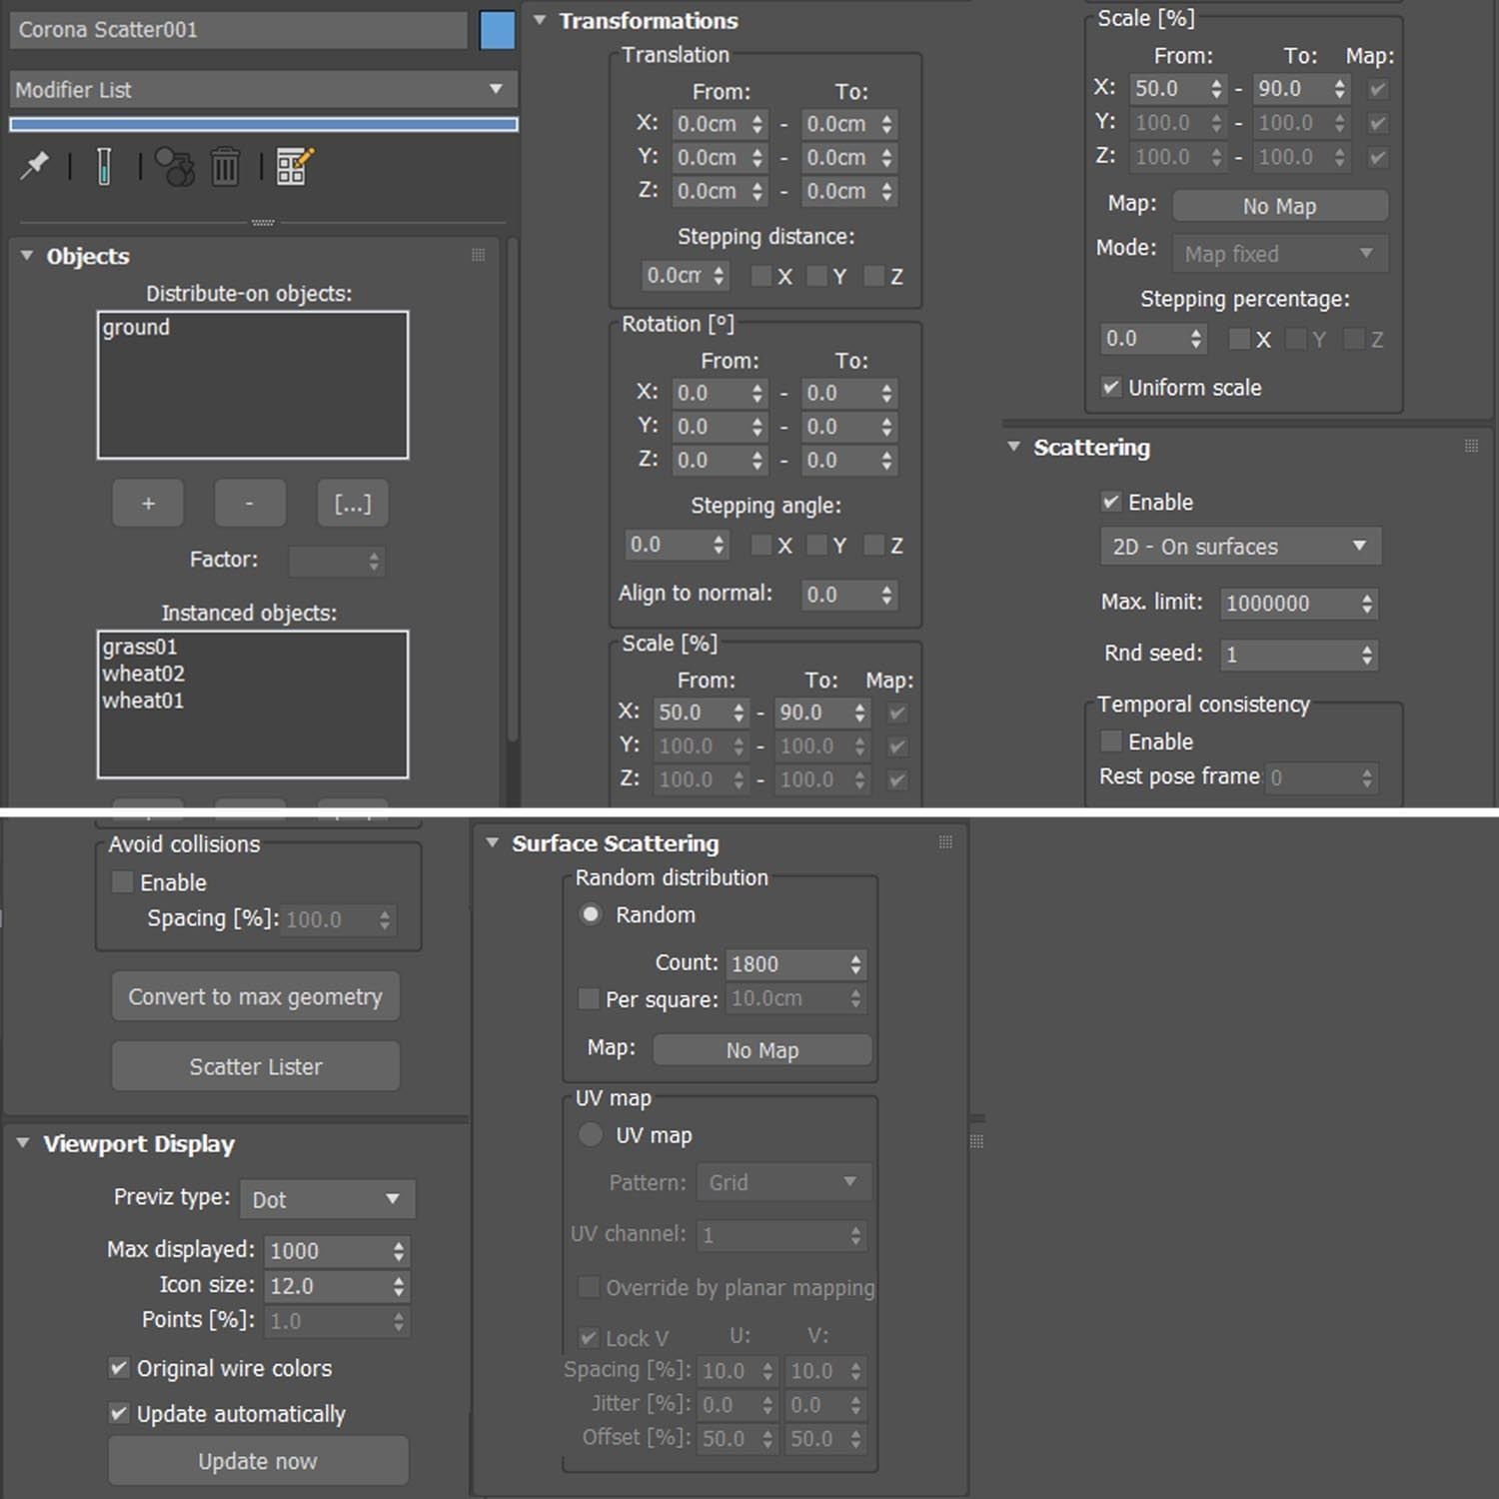
Task: Open the Modifier List dropdown
Action: tap(263, 89)
